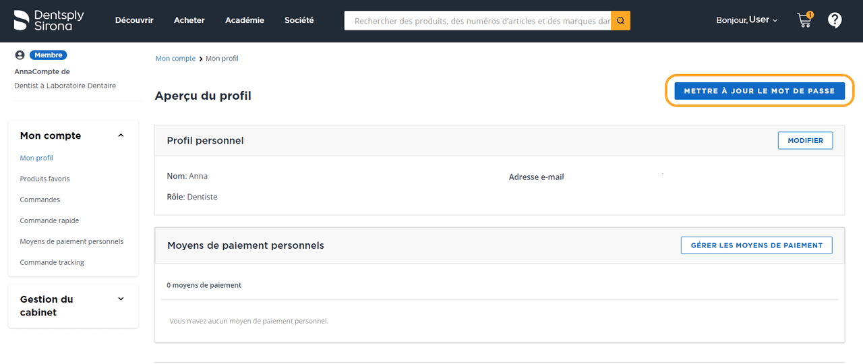
Task: Open the Académie menu
Action: (245, 20)
